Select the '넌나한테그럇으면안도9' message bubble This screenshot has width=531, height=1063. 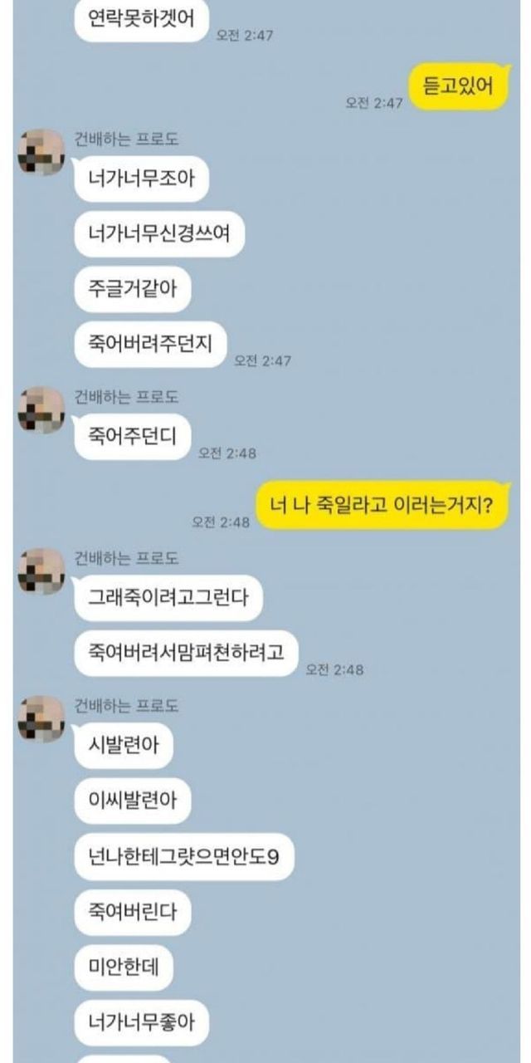(184, 856)
